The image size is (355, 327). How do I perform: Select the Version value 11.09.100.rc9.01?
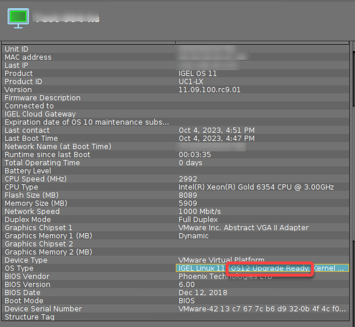coord(209,90)
